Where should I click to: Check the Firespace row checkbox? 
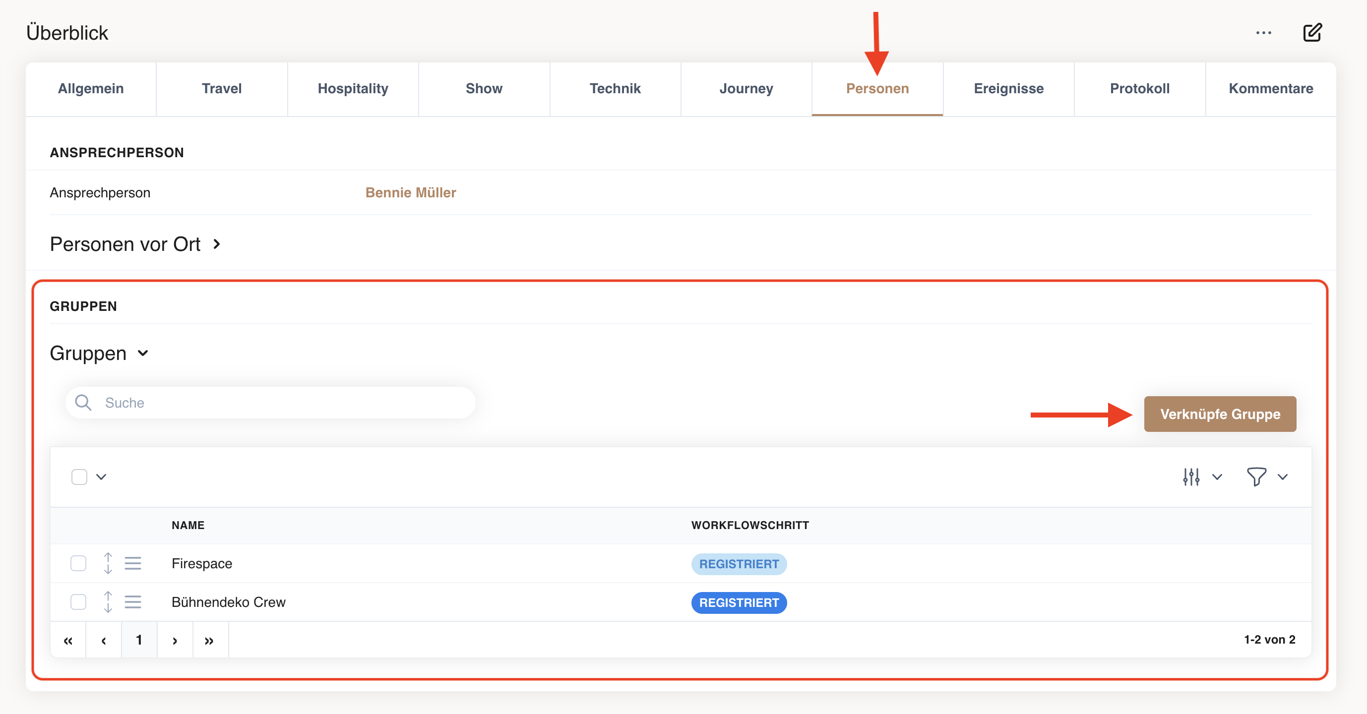[78, 563]
